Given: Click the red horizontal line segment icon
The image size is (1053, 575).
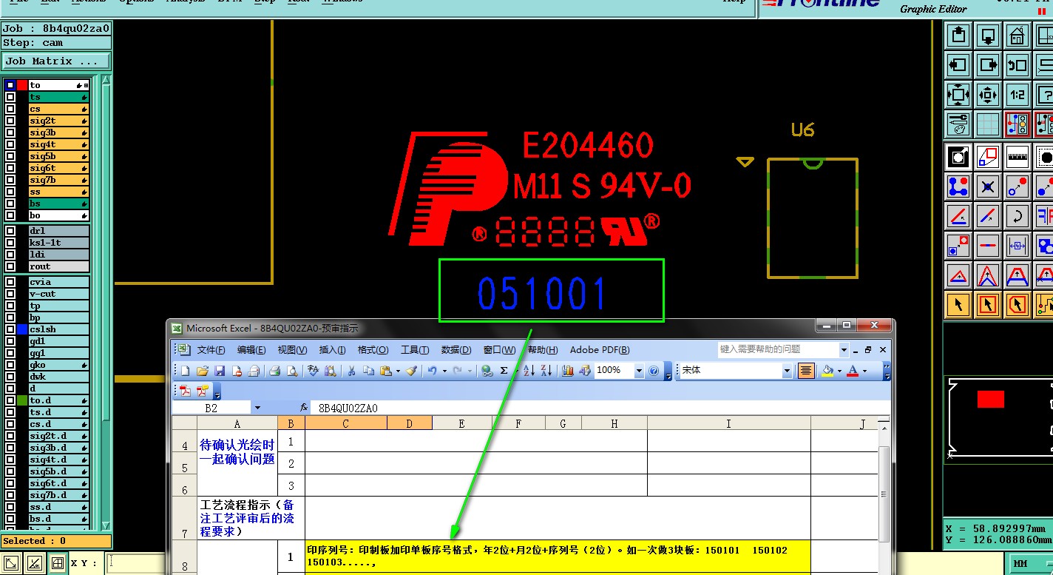Looking at the screenshot, I should (989, 246).
